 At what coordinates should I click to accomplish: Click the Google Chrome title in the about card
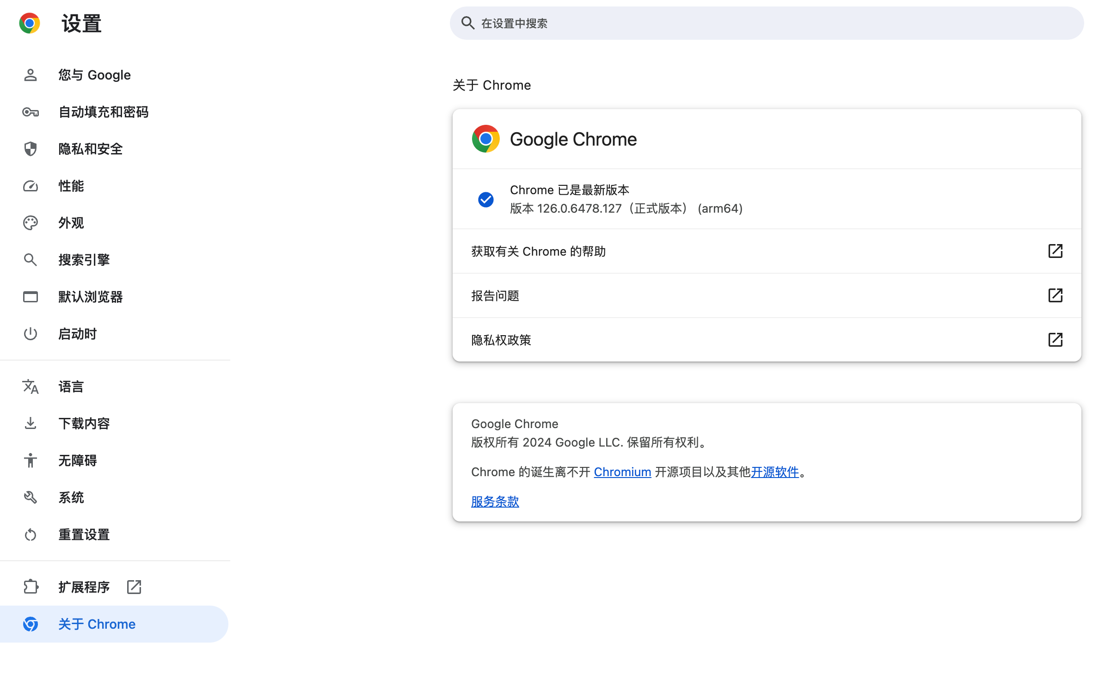pos(573,139)
